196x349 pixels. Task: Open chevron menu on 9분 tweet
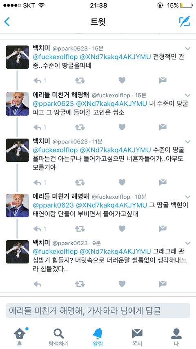point(188,243)
